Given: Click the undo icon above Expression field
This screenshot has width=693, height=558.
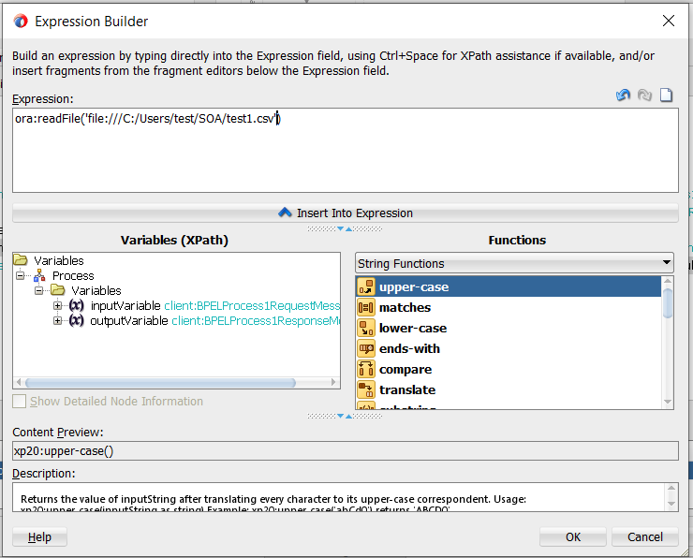Looking at the screenshot, I should tap(623, 95).
